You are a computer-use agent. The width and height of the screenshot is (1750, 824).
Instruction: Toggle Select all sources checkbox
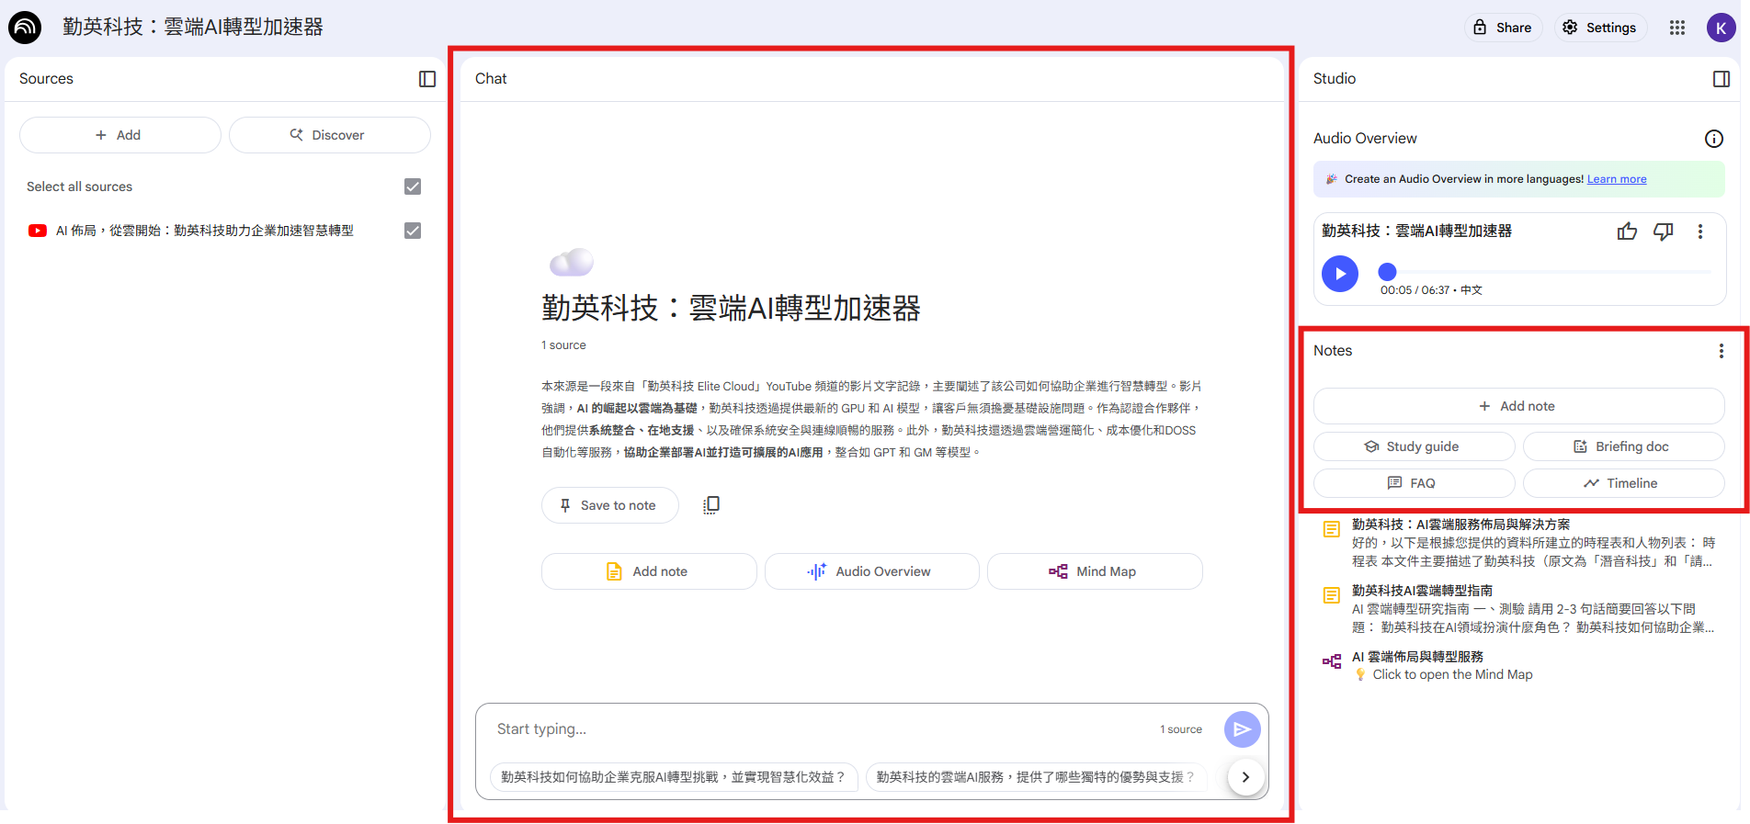tap(413, 186)
